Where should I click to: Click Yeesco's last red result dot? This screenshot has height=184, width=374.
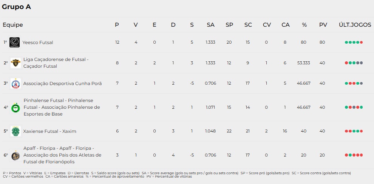[x=362, y=42]
